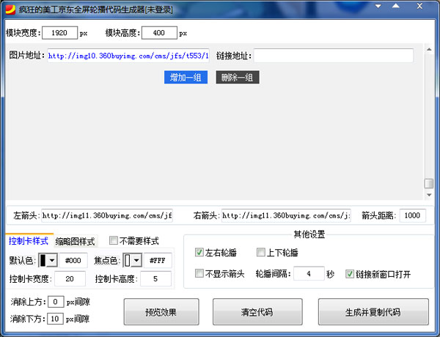Click the 清空代码 button

(x=257, y=312)
